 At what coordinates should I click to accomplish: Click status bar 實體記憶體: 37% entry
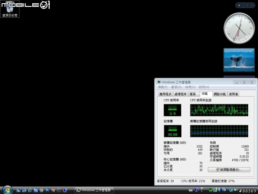223,181
